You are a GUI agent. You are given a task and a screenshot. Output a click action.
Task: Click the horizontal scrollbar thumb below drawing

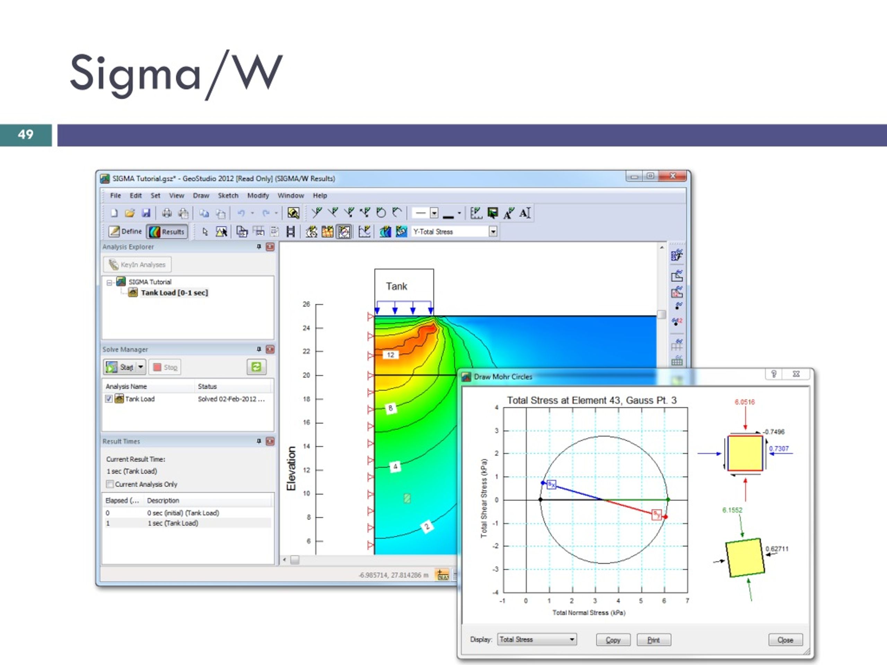pos(295,560)
